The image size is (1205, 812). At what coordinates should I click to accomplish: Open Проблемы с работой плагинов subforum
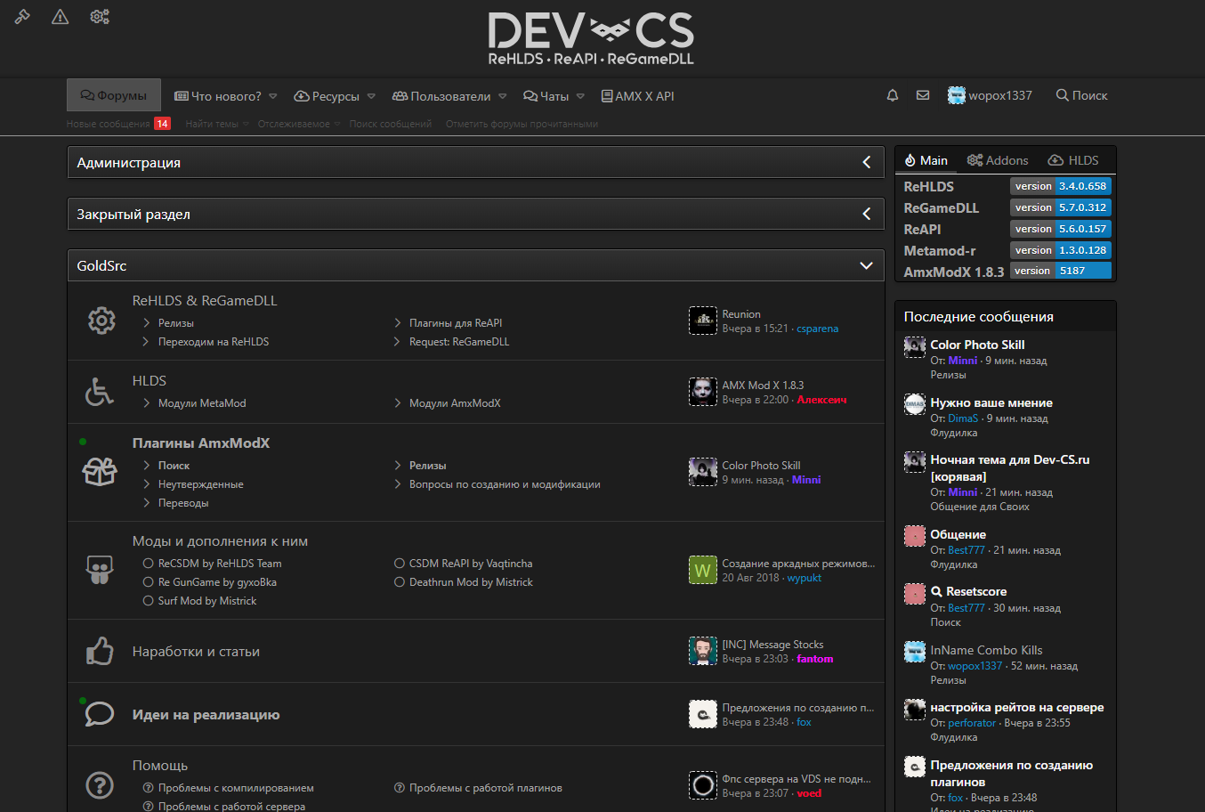click(x=486, y=788)
